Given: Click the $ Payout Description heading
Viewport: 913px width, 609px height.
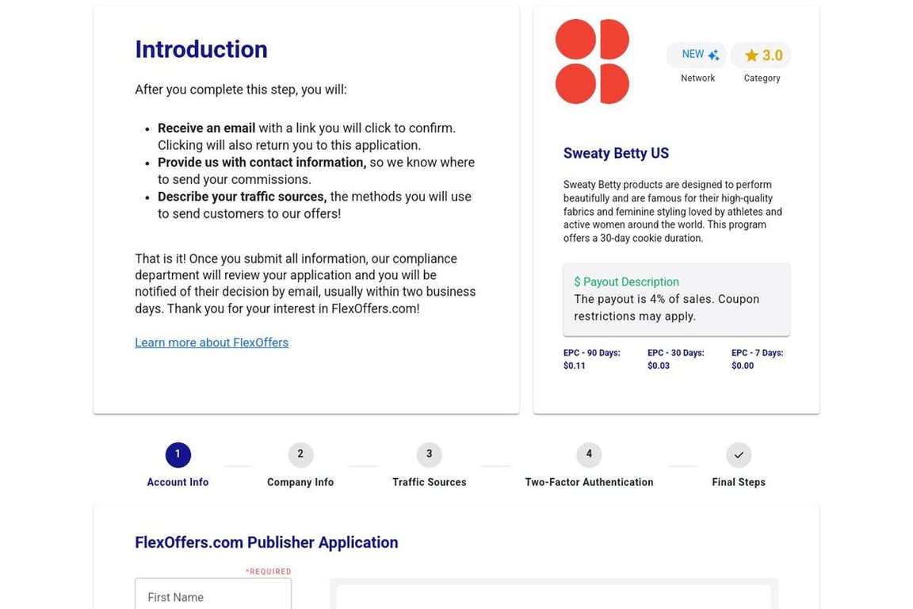Looking at the screenshot, I should [x=627, y=282].
